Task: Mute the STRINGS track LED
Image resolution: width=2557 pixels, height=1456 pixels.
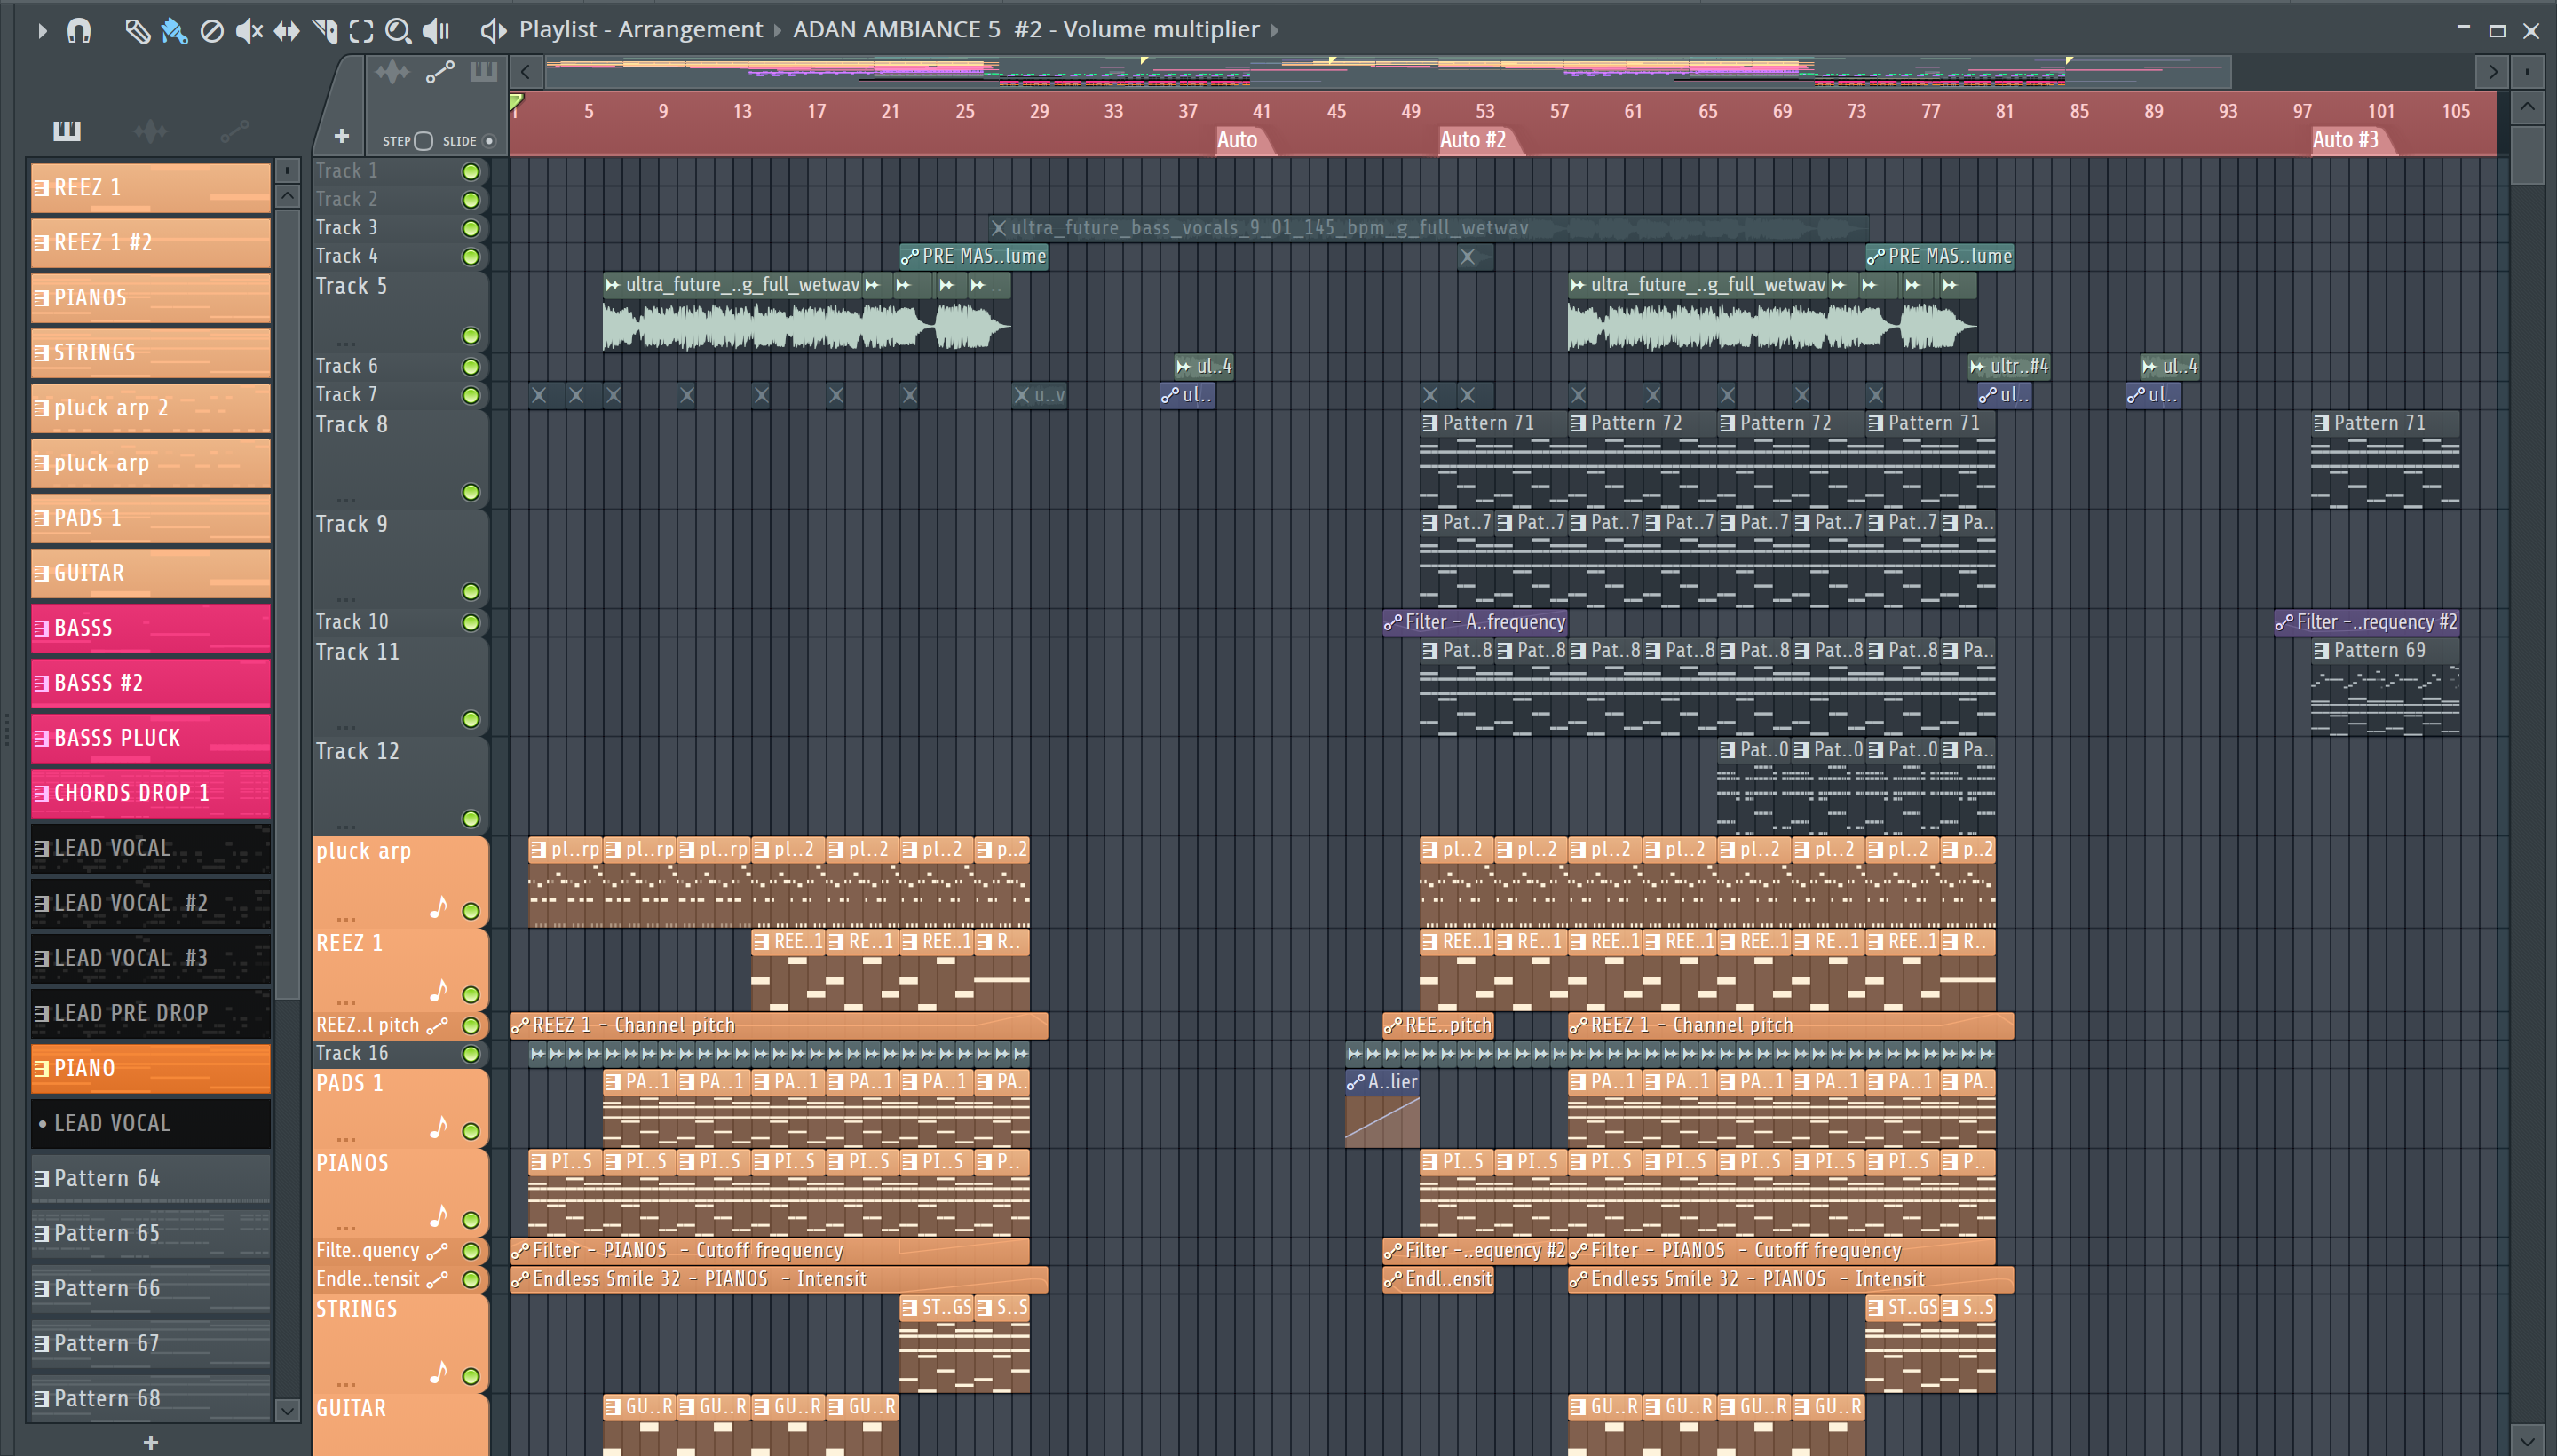Action: [x=470, y=1376]
